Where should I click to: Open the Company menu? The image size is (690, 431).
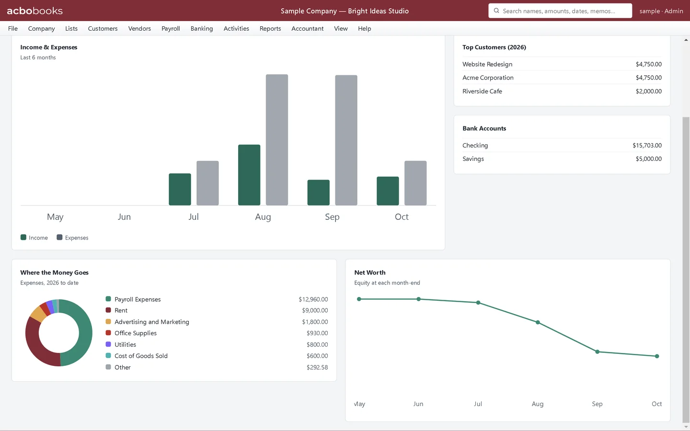41,28
